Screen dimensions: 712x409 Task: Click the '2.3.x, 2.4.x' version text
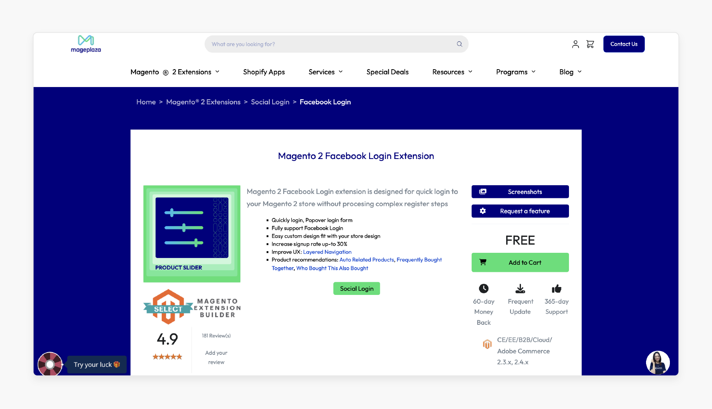(513, 362)
